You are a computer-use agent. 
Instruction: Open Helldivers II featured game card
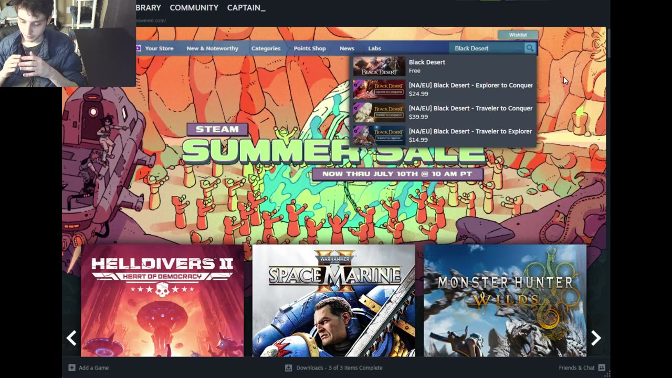[162, 300]
